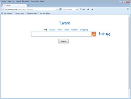Click the vertical scrollbar down arrow
The width and height of the screenshot is (131, 99).
[129, 97]
